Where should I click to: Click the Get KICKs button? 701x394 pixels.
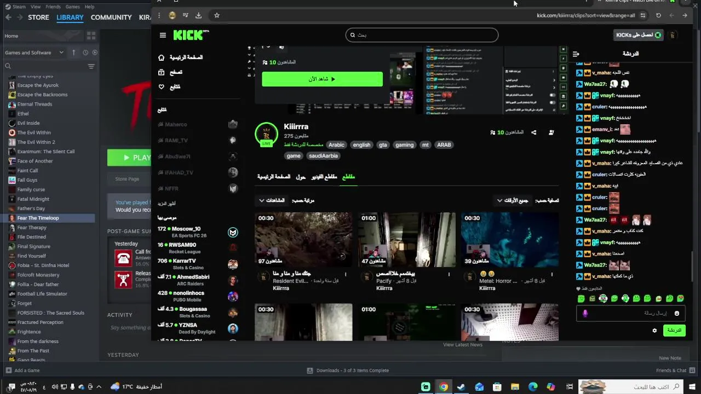[x=639, y=35]
